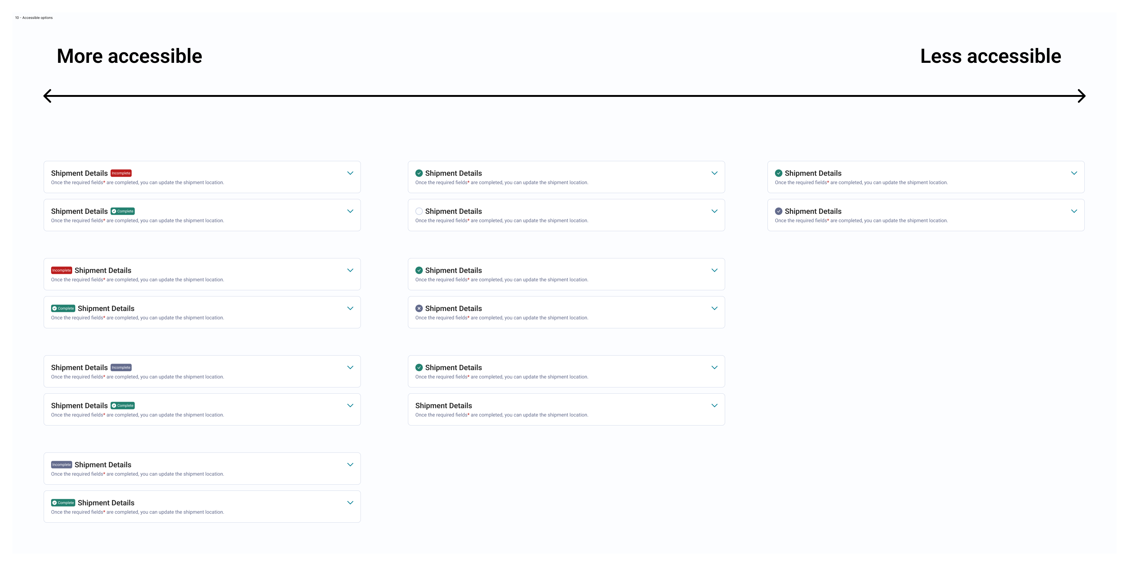Viewport: 1129px width, 566px height.
Task: Click the description text in the icon-less card
Action: (x=502, y=415)
